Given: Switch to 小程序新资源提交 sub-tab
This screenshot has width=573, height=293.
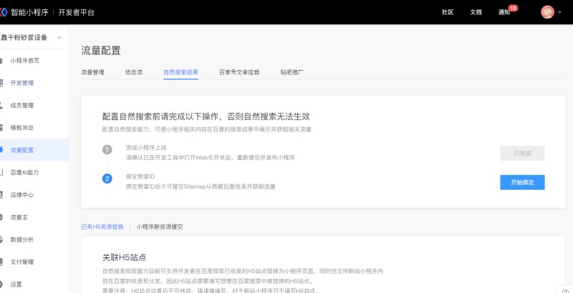Looking at the screenshot, I should click(160, 227).
